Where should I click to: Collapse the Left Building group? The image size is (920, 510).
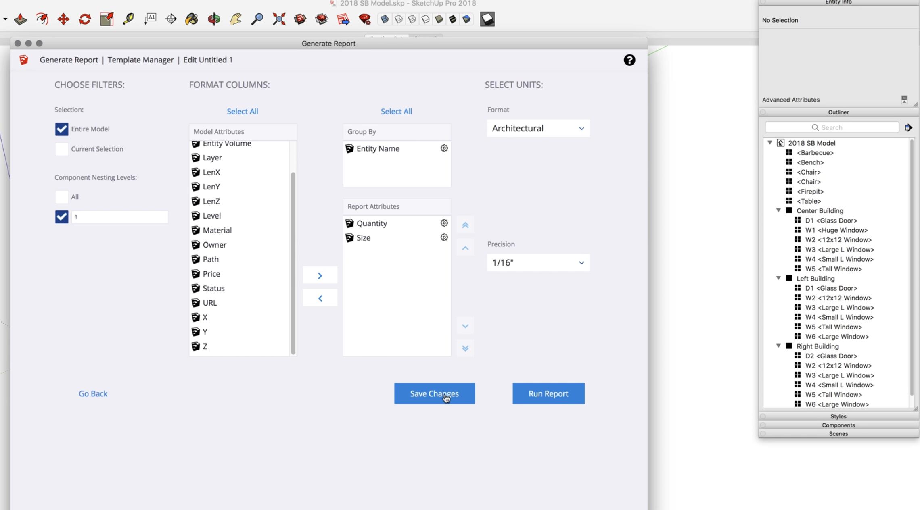(x=778, y=278)
